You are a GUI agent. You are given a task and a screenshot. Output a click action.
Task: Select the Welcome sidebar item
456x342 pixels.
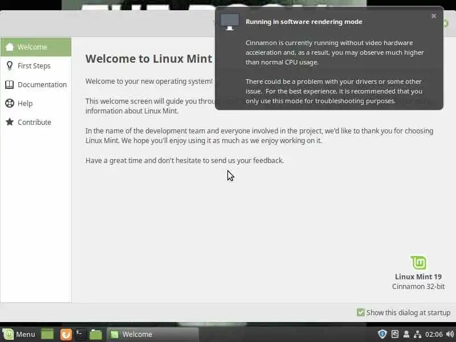tap(36, 47)
